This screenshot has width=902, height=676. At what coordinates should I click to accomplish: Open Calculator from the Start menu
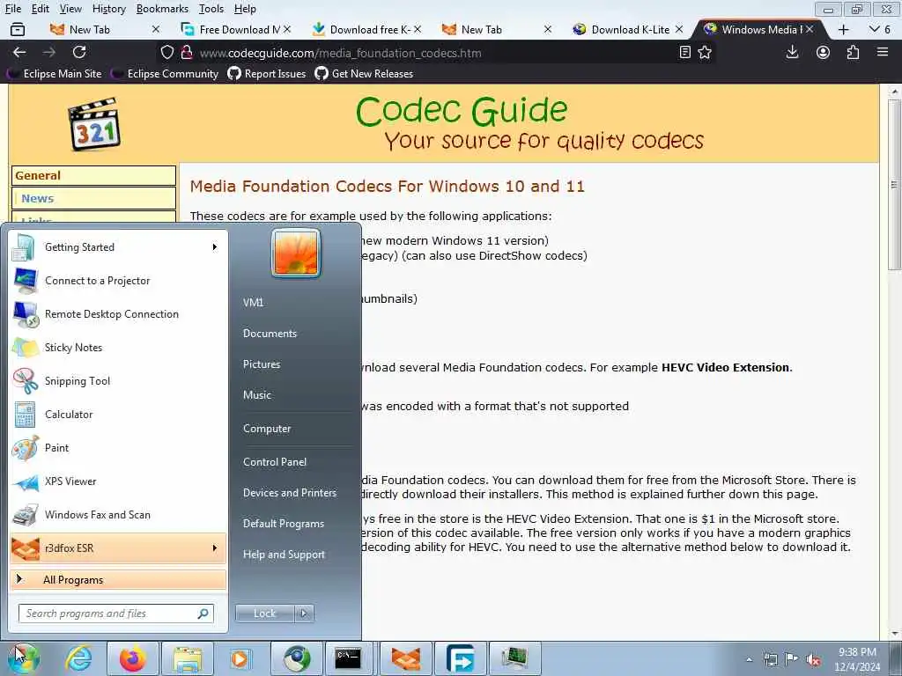(119, 415)
